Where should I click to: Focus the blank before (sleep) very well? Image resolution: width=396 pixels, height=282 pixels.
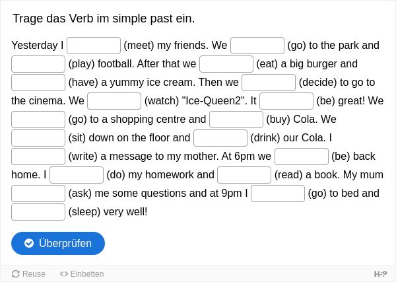click(x=38, y=212)
